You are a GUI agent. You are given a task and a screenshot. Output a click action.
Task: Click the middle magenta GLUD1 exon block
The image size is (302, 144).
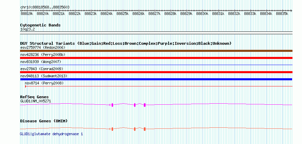(135, 105)
